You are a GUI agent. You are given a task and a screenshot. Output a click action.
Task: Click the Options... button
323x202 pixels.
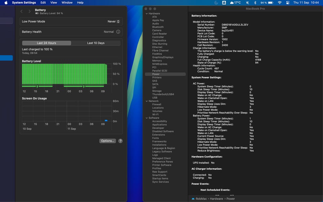click(x=108, y=141)
